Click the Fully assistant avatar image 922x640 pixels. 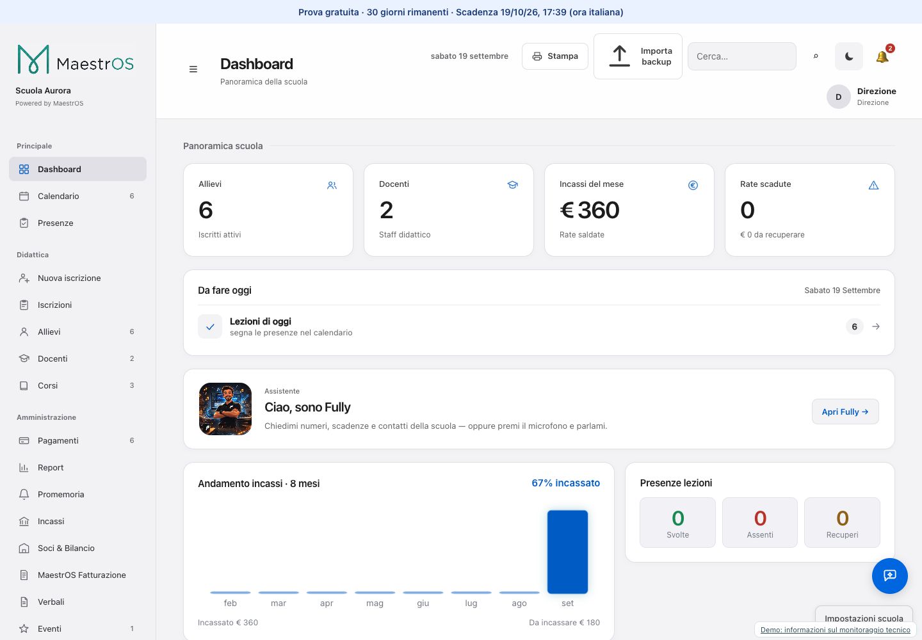click(x=225, y=409)
